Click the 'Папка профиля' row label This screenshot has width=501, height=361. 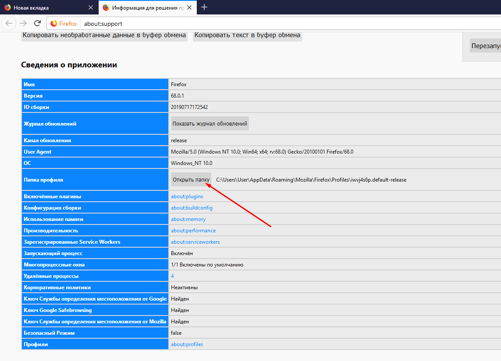[x=43, y=180]
